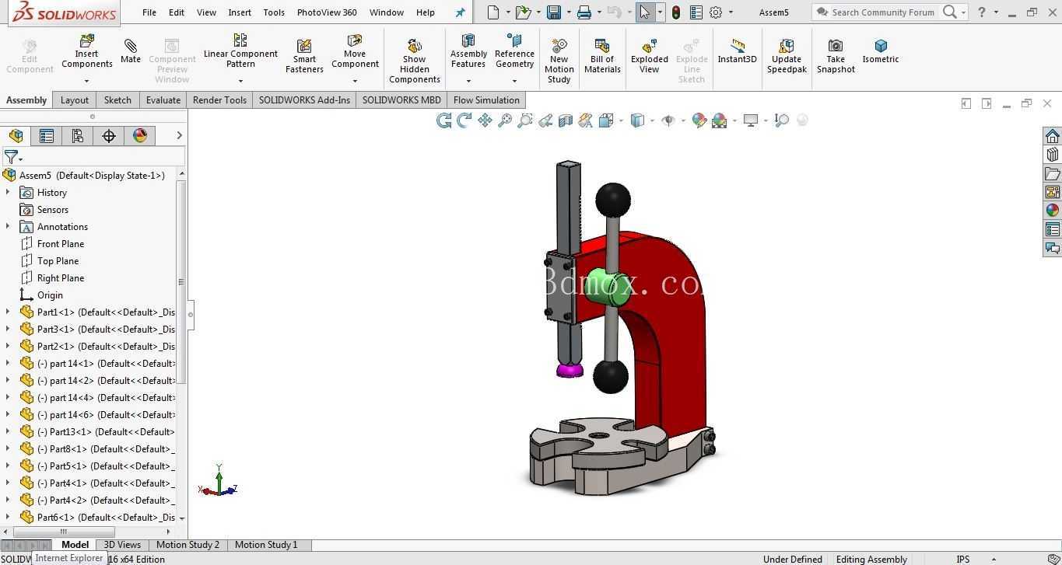Switch to the Sketch ribbon tab

click(x=117, y=100)
